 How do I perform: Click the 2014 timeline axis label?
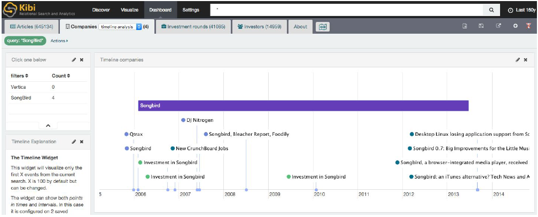point(498,195)
